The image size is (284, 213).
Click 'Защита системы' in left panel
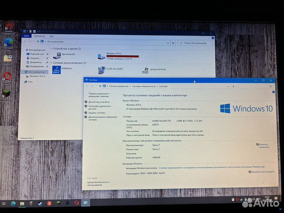click(97, 112)
